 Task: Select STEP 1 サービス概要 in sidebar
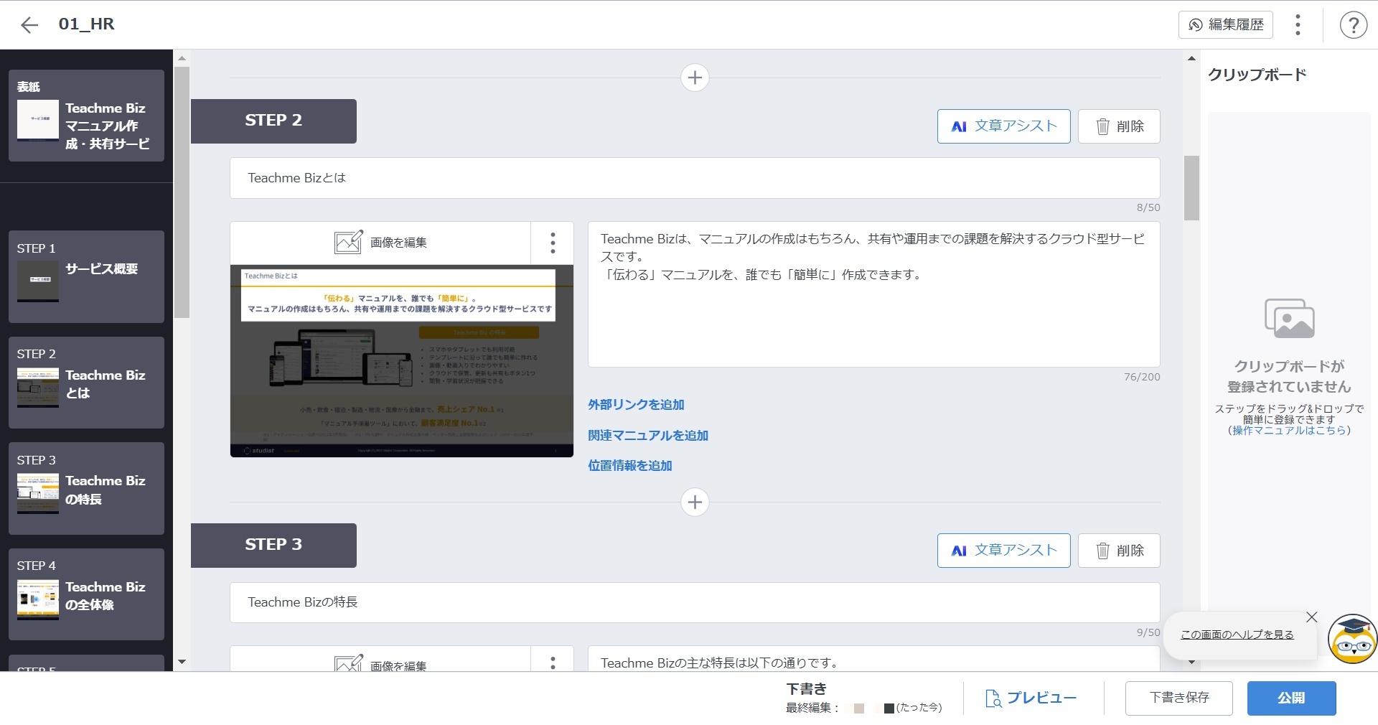[x=86, y=276]
